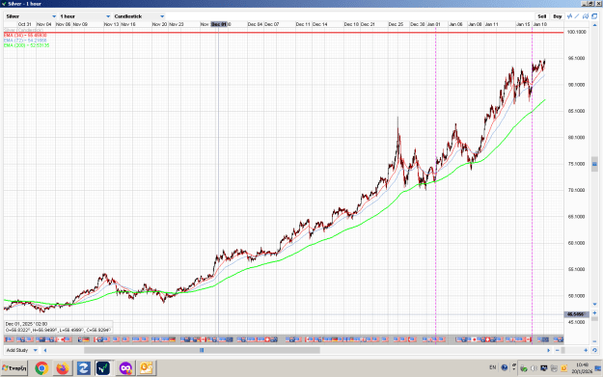This screenshot has width=603, height=377.
Task: Select the EMA (72) legend label
Action: coord(25,40)
